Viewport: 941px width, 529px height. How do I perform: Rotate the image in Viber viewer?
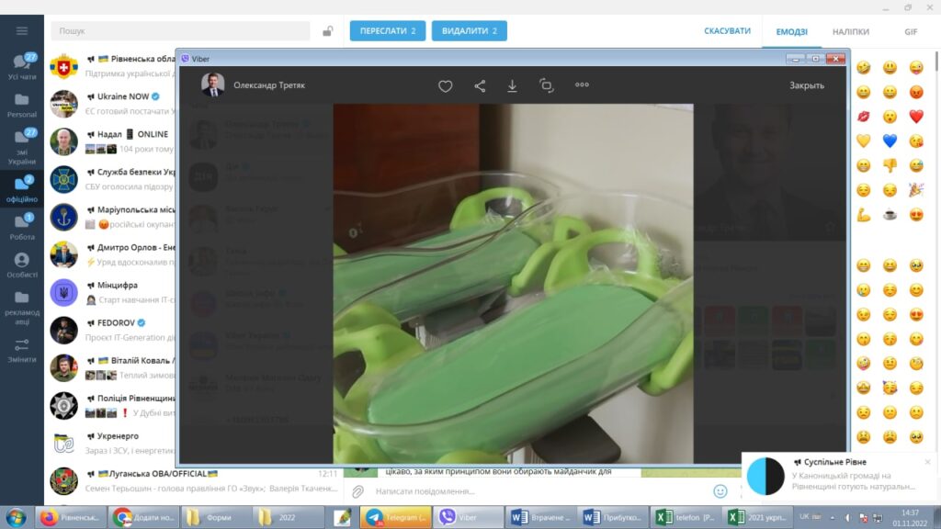point(547,85)
